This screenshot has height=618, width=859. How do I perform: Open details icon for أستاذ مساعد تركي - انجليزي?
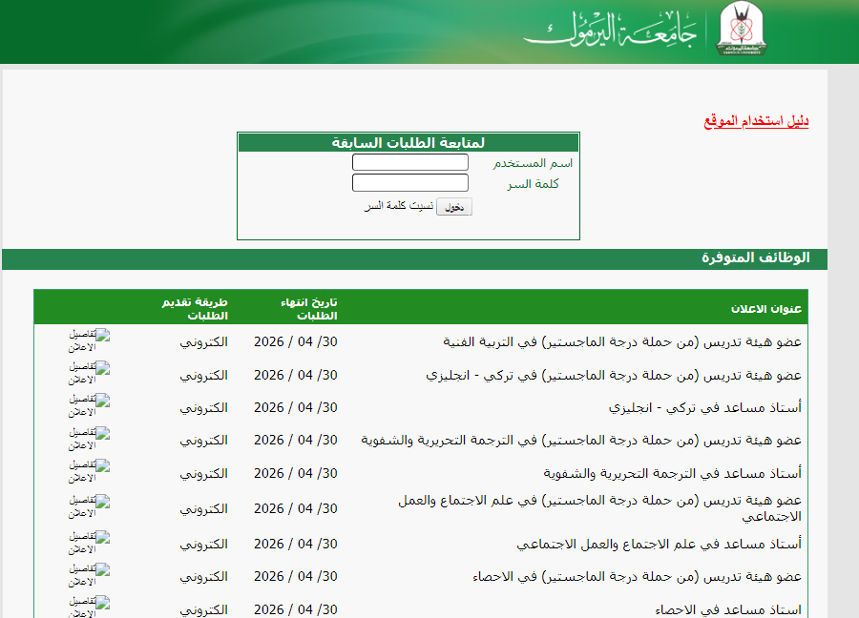[x=90, y=406]
